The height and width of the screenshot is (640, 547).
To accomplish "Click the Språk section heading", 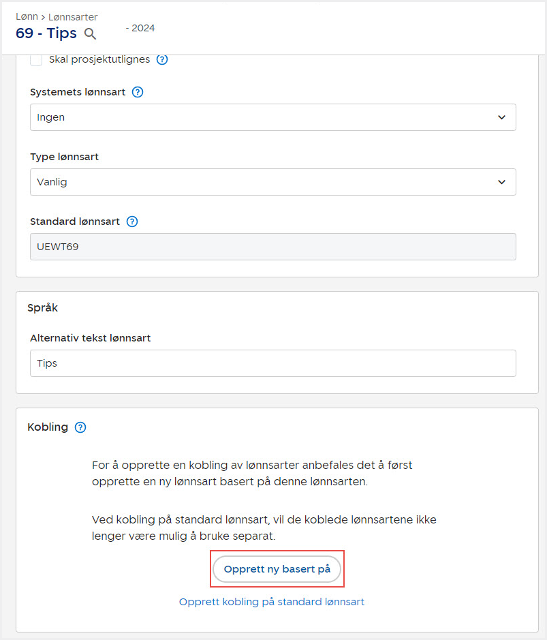I will [x=43, y=307].
